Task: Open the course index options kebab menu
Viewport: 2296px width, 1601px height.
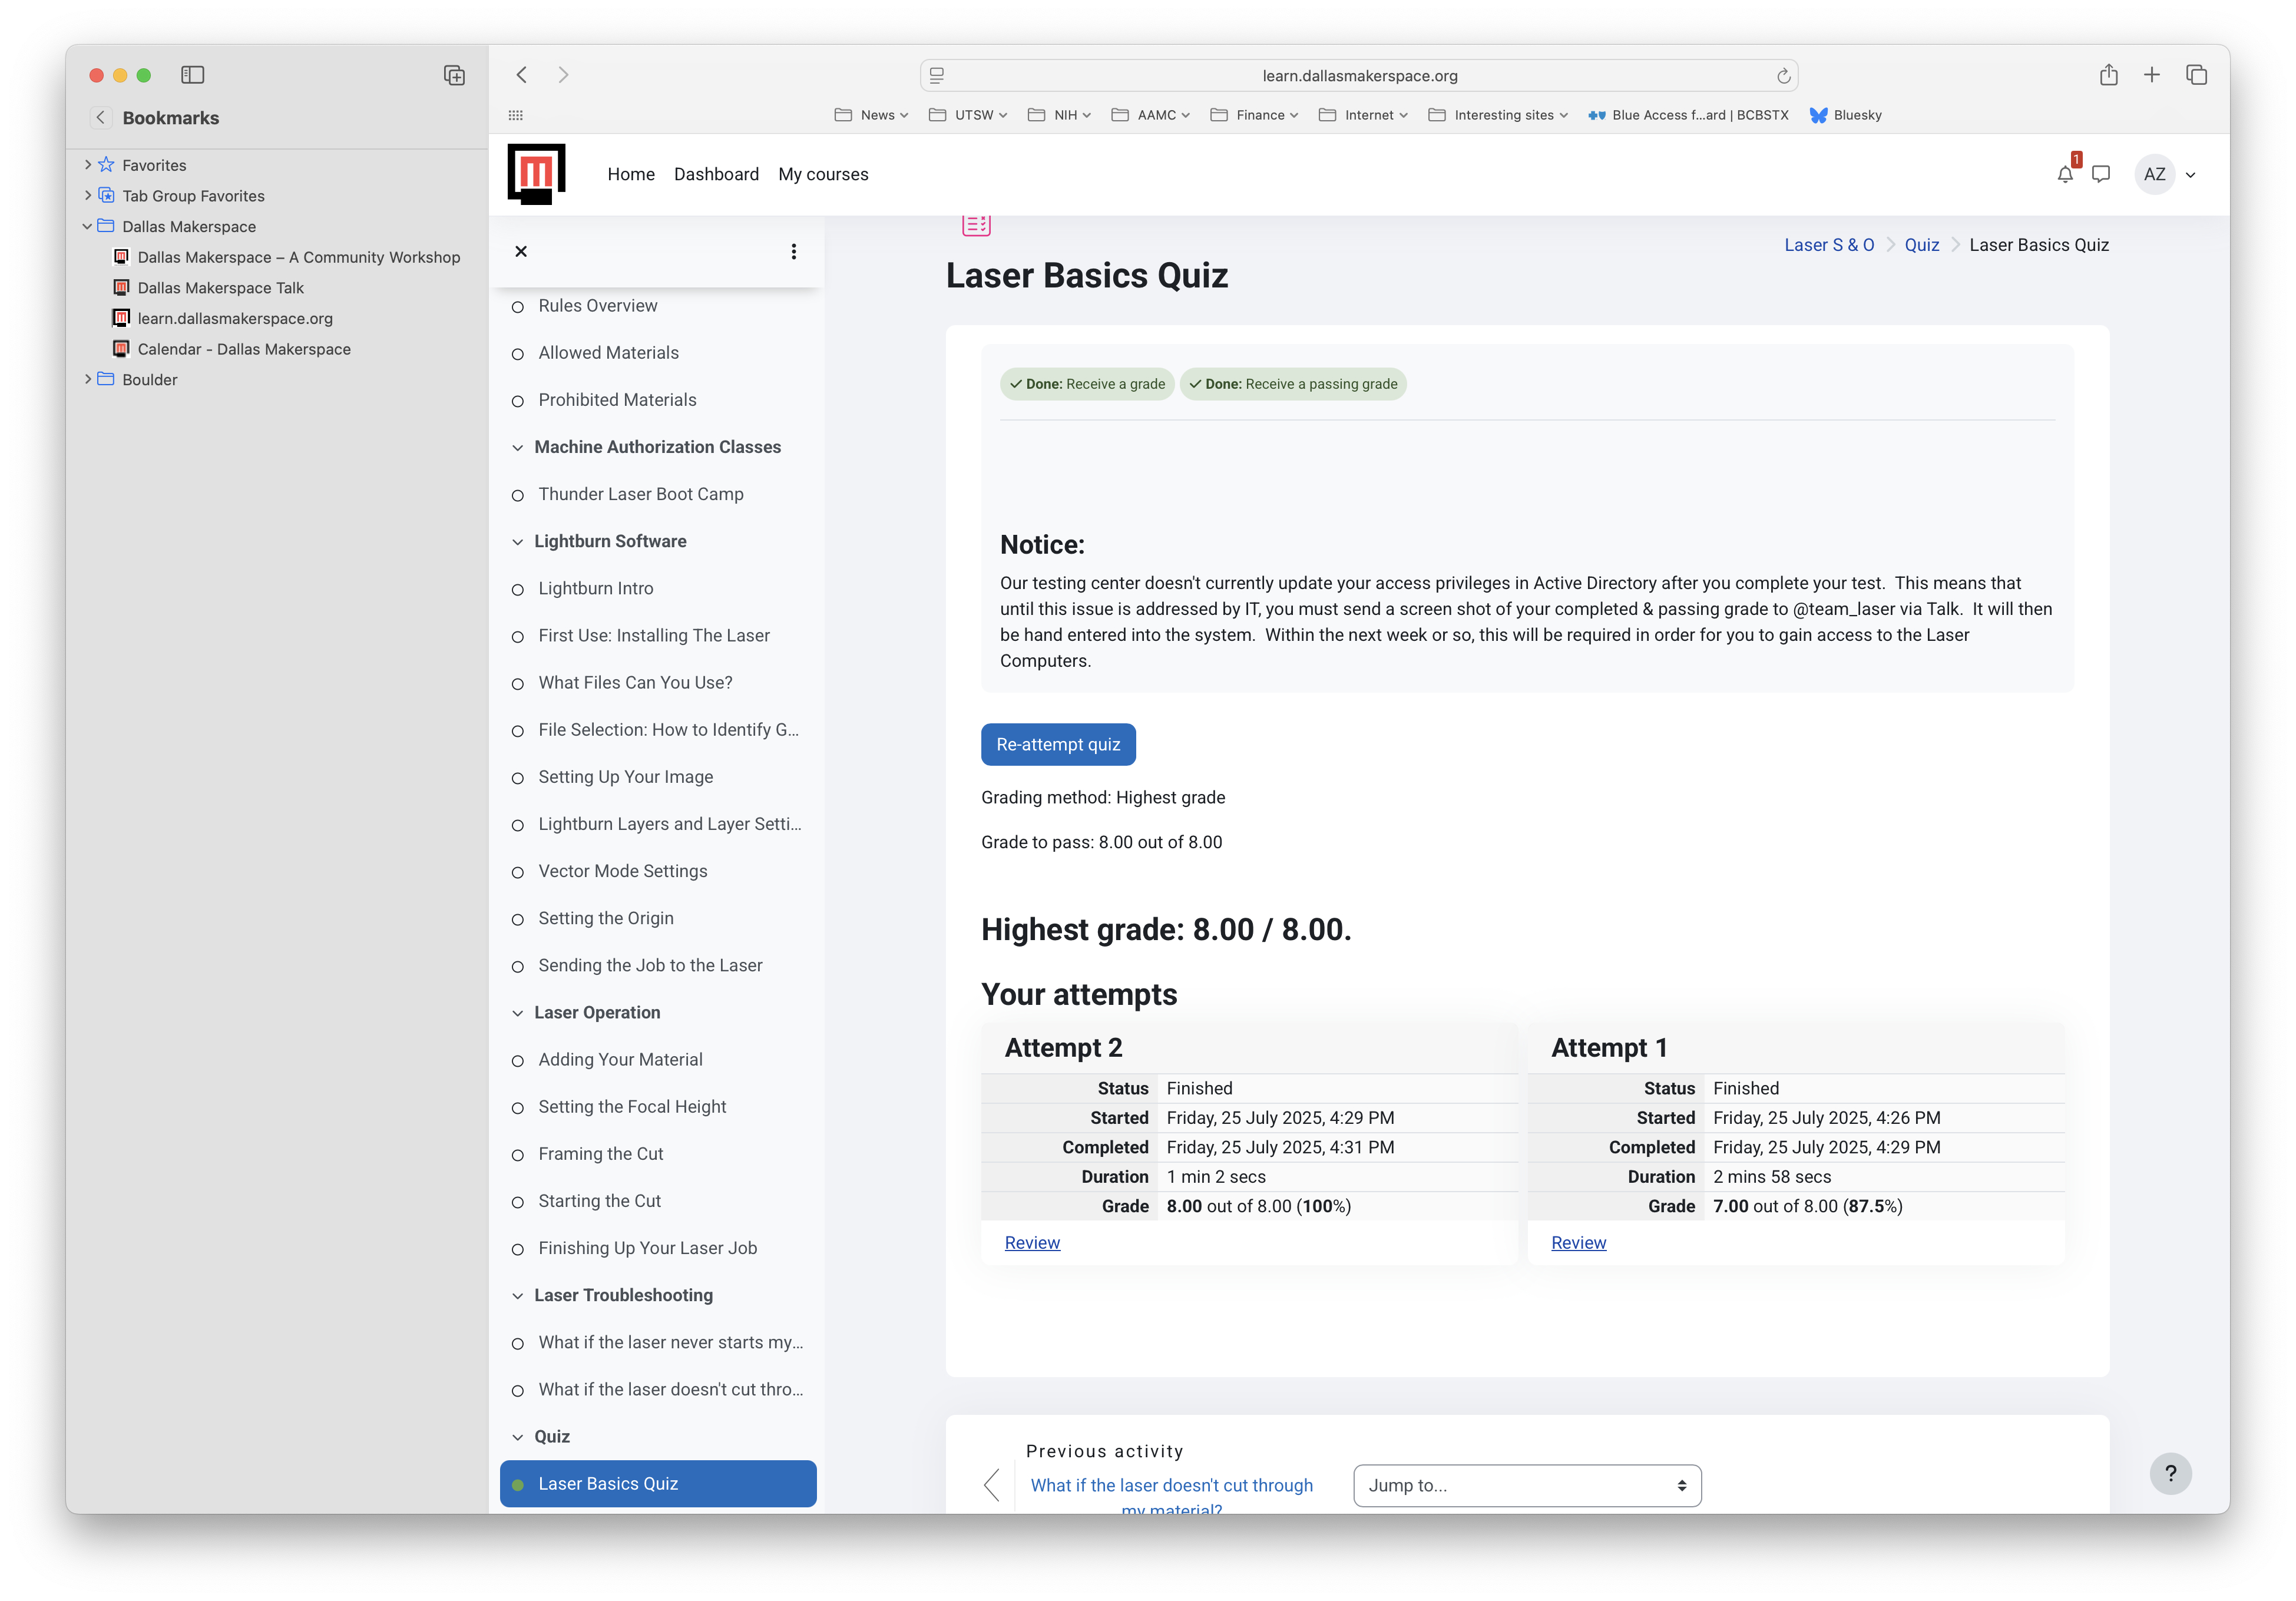Action: coord(794,251)
